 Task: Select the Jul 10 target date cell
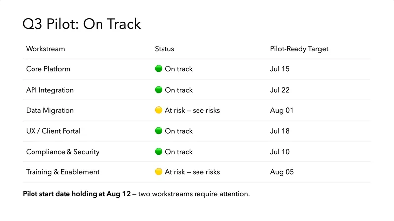[280, 152]
